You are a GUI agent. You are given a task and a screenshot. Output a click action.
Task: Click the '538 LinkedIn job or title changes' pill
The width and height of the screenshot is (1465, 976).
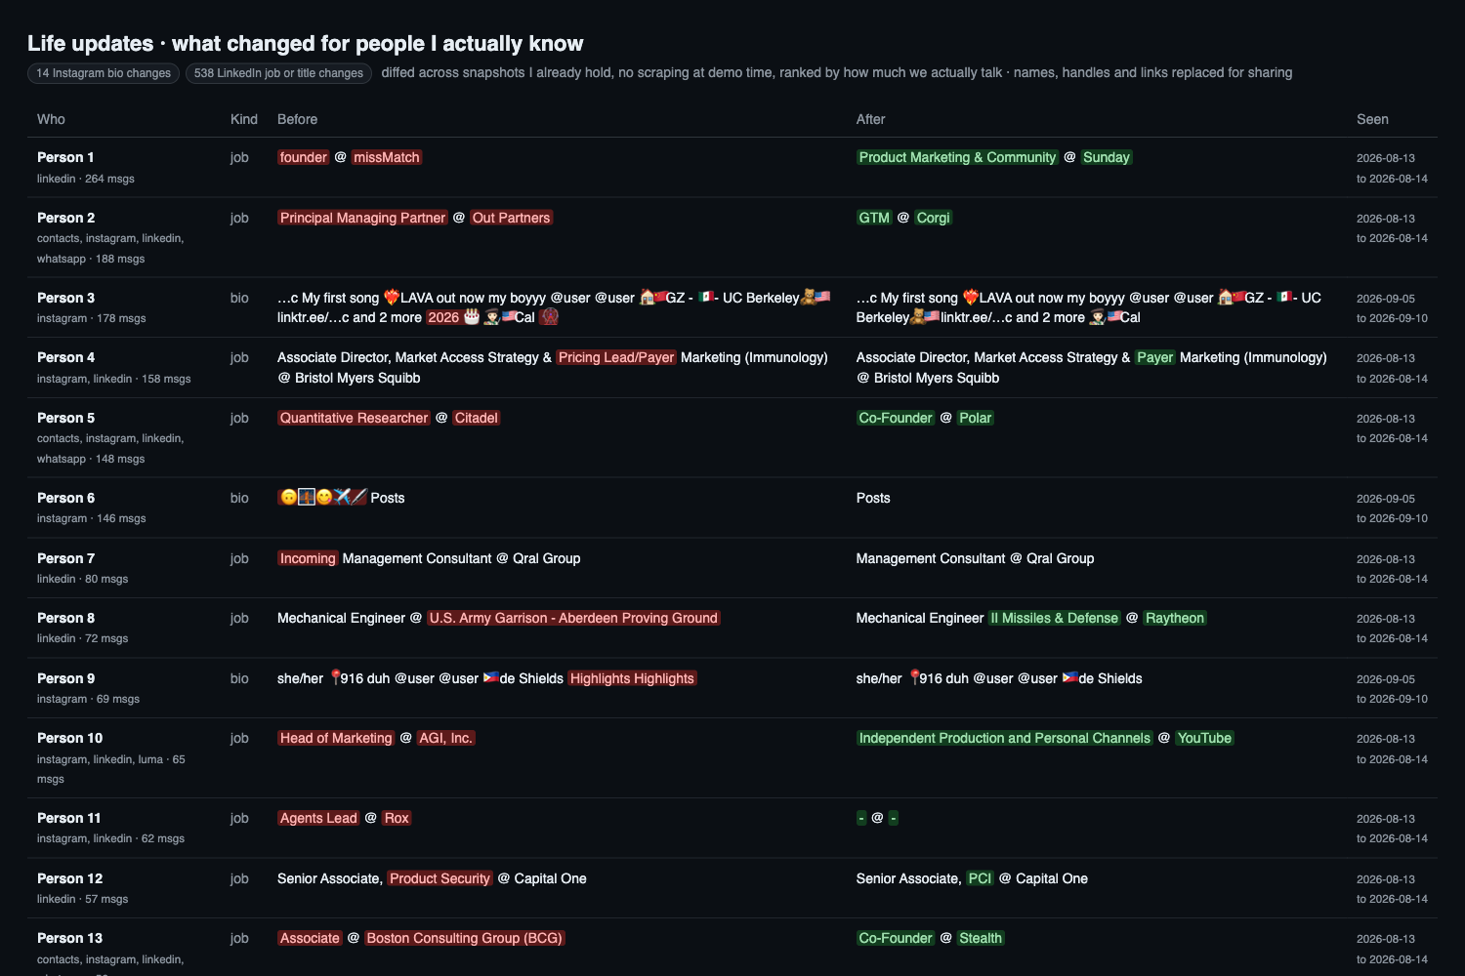[x=278, y=73]
